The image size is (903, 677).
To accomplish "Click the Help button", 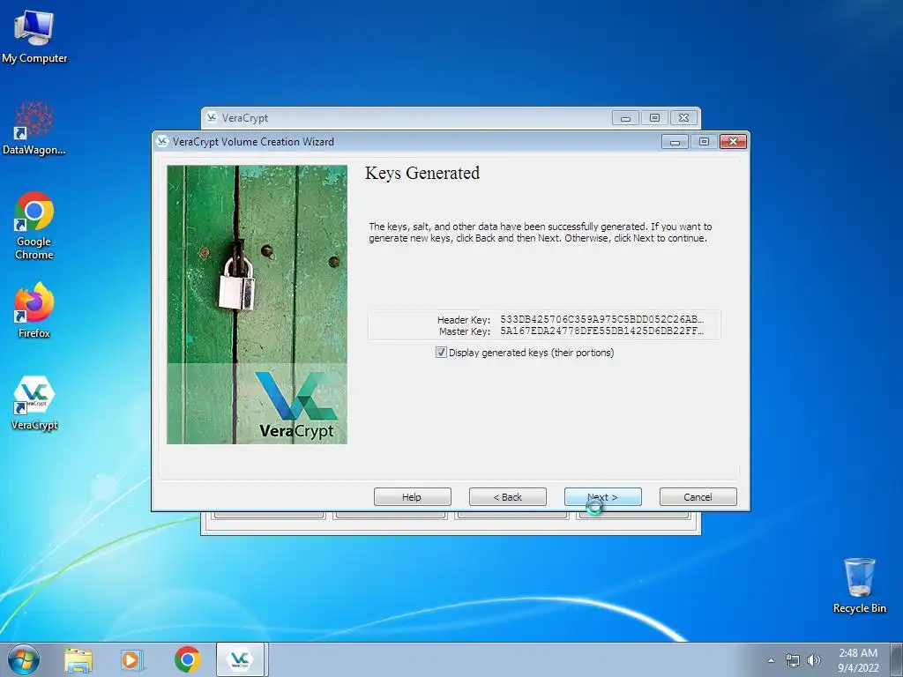I will 413,497.
